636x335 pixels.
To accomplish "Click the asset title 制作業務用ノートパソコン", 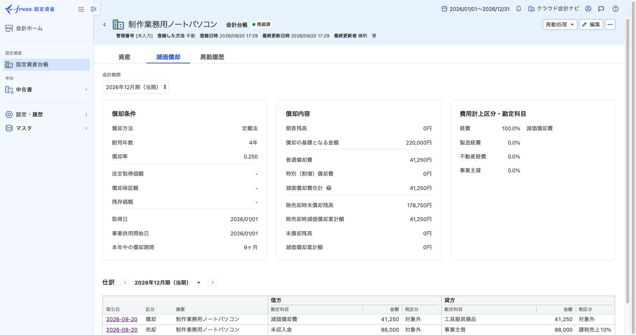I will (x=172, y=24).
